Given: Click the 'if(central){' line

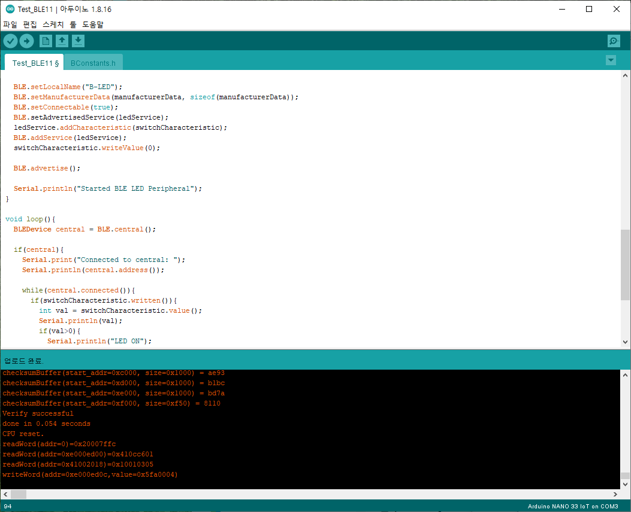Looking at the screenshot, I should coord(38,250).
